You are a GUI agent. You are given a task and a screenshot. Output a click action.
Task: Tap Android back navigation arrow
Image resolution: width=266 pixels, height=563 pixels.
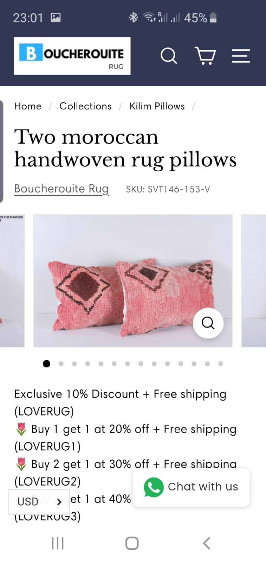207,543
